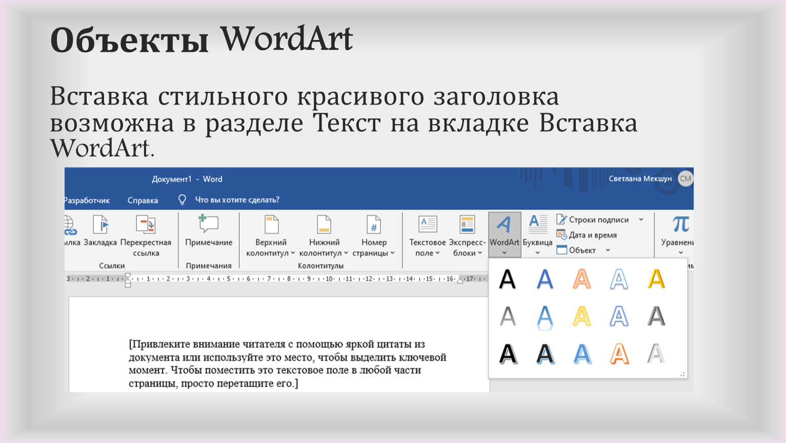Screen dimensions: 786x443
Task: Click the WordArt button
Action: 505,235
